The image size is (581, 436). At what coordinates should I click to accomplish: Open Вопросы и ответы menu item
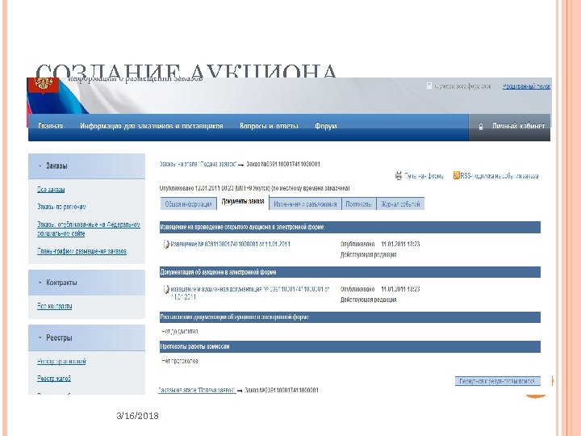point(269,126)
